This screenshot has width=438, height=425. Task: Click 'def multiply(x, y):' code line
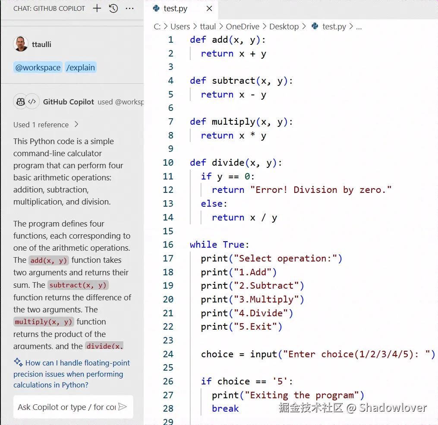click(x=241, y=122)
